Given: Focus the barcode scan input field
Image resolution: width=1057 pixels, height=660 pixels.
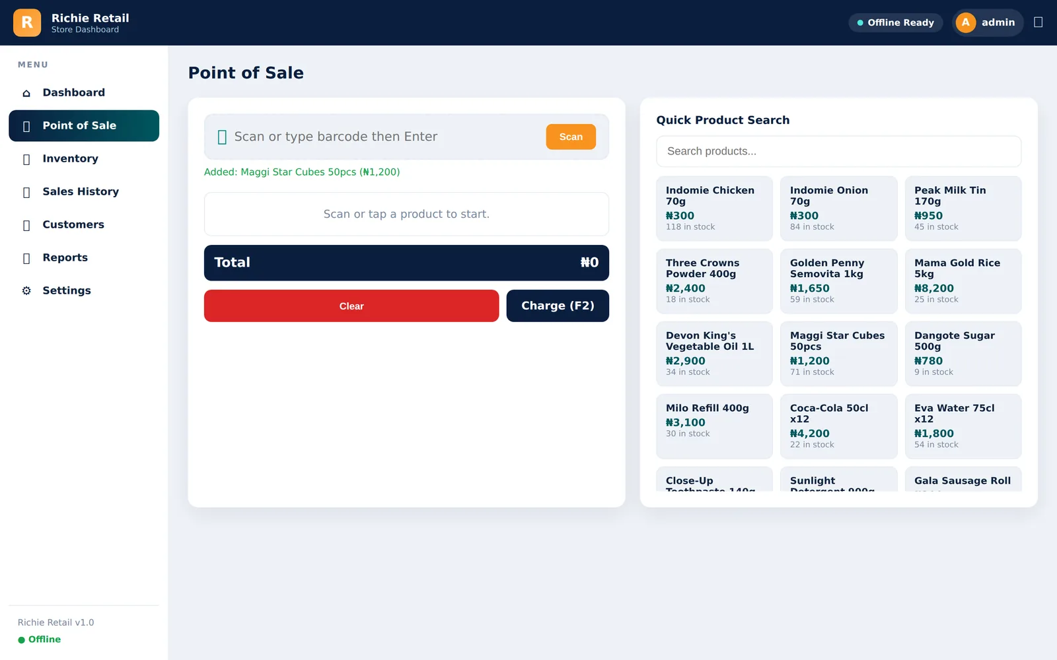Looking at the screenshot, I should click(386, 137).
